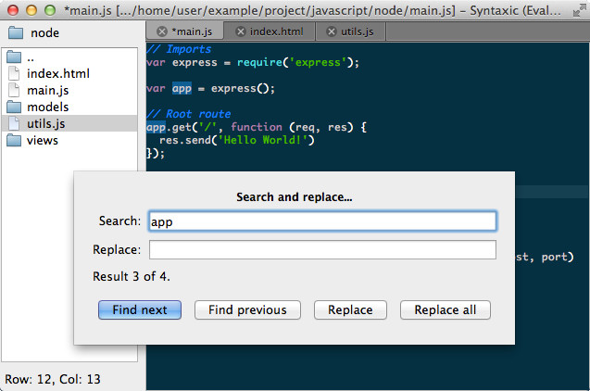
Task: Open the views folder row
Action: pos(69,140)
